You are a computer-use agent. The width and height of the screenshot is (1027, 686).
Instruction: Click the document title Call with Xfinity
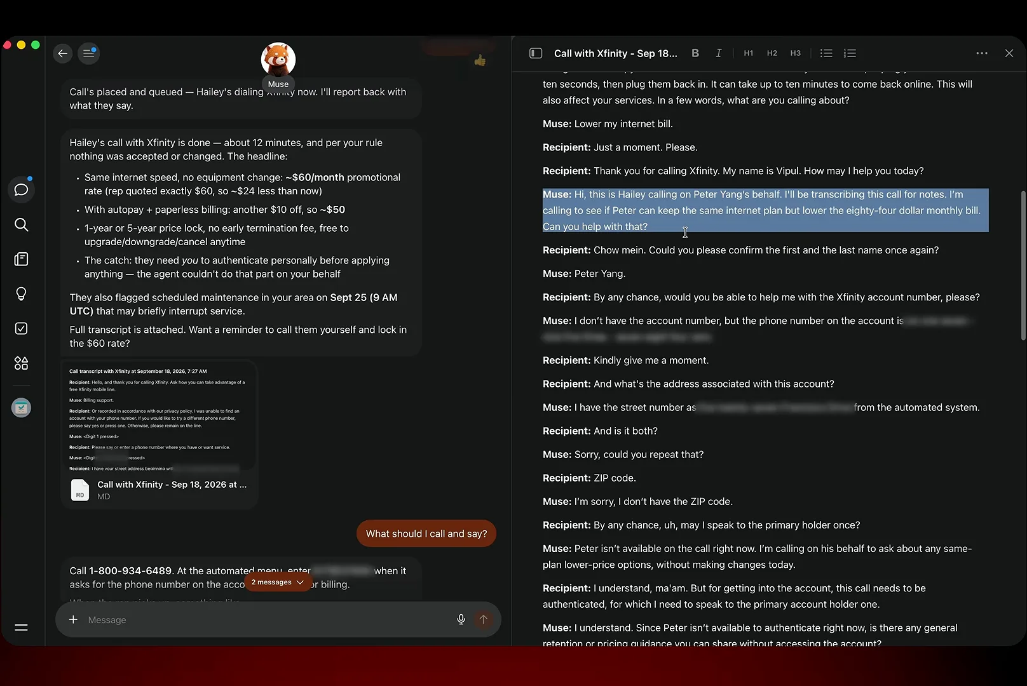[x=615, y=53]
